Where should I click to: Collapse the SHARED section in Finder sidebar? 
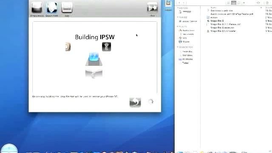178,17
